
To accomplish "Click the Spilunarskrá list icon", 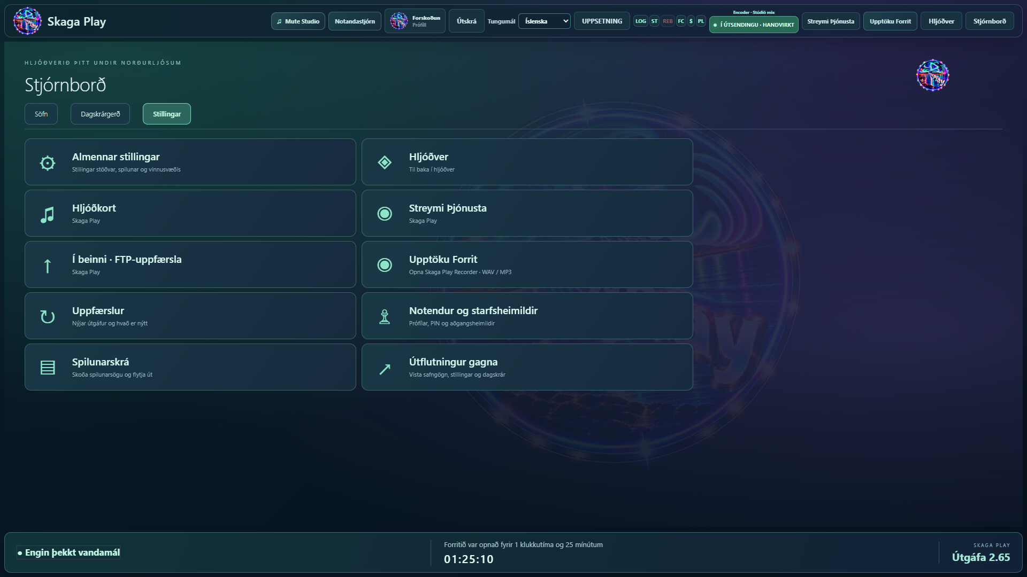I will pos(48,368).
